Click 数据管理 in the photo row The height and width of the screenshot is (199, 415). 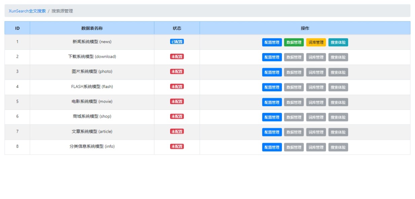tap(294, 72)
